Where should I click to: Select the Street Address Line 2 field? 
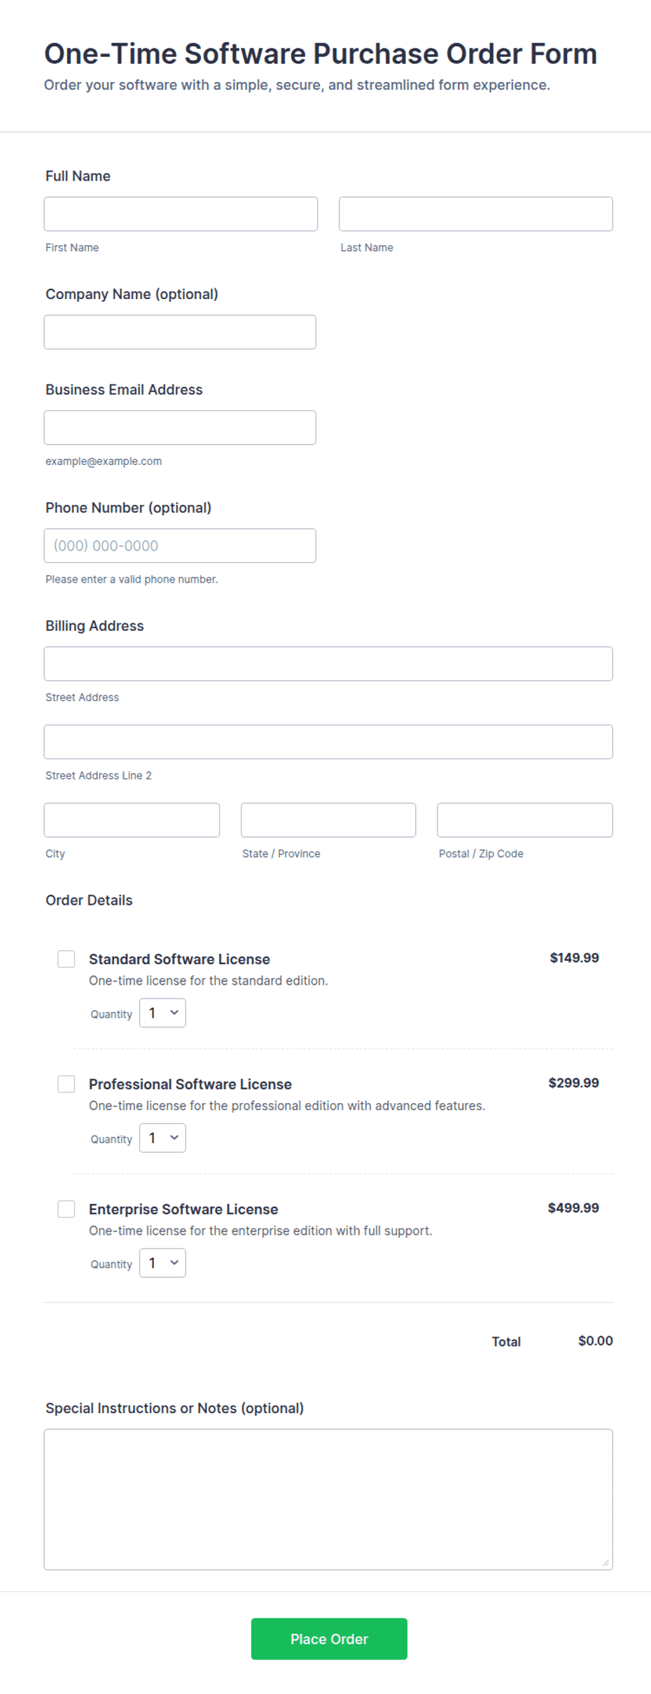click(x=328, y=742)
